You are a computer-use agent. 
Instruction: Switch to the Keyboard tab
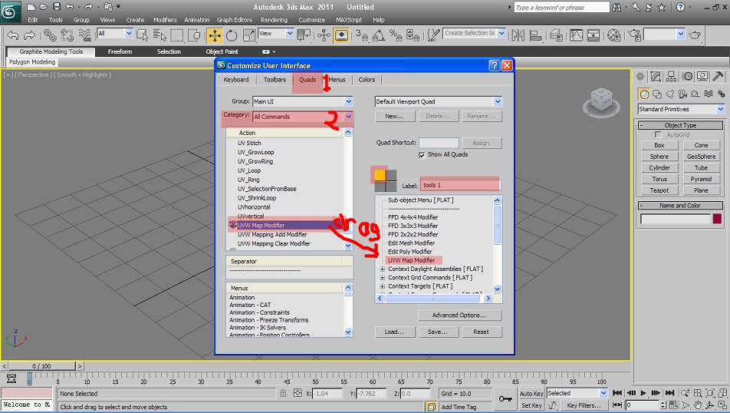pyautogui.click(x=236, y=80)
